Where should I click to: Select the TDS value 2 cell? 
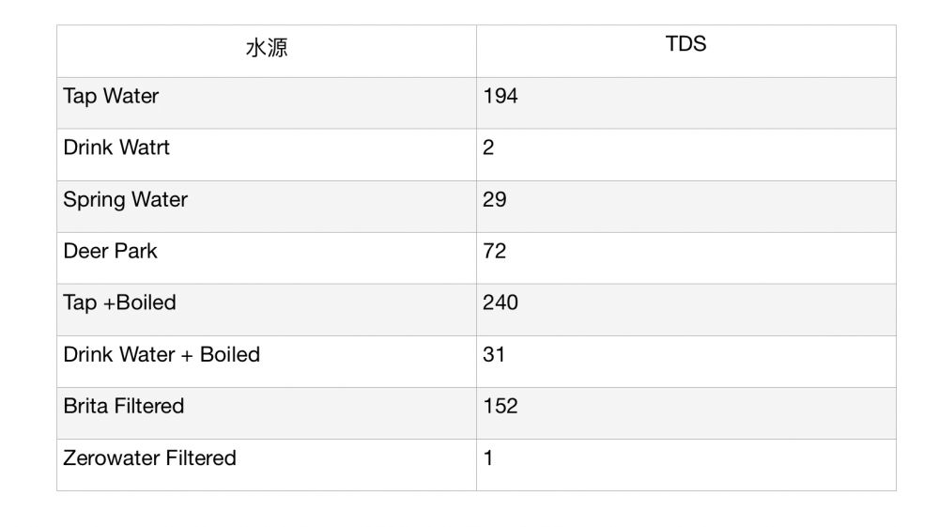[x=489, y=148]
